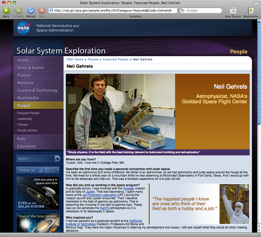The width and height of the screenshot is (261, 237).
Task: Select Planets in the sidebar menu
Action: pos(38,75)
